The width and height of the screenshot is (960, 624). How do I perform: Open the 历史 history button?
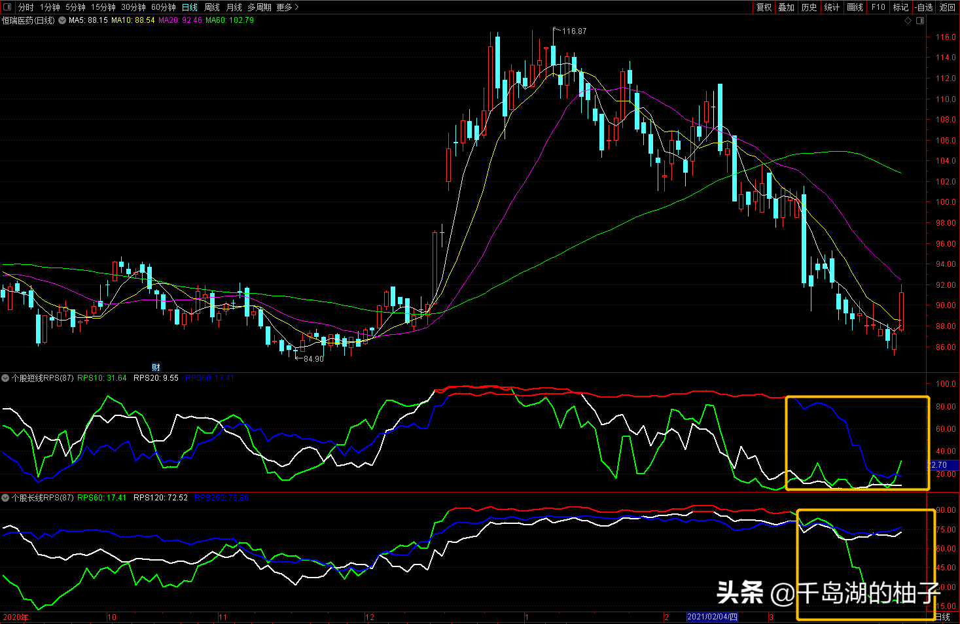coord(809,7)
